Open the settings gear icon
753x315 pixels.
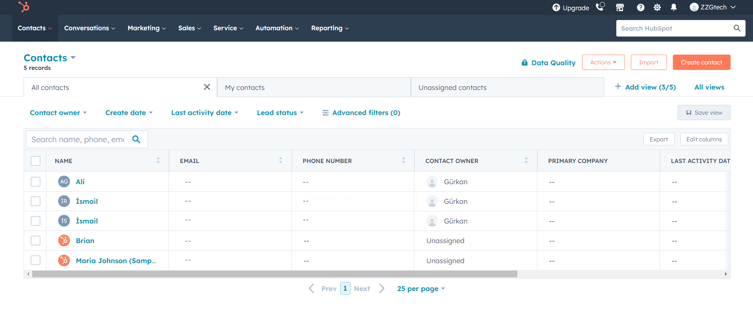coord(657,7)
